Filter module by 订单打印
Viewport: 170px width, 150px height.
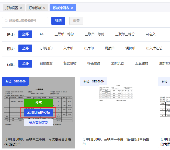pos(46,48)
